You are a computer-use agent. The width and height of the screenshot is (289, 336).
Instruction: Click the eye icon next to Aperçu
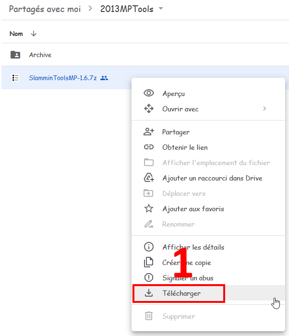pyautogui.click(x=149, y=94)
